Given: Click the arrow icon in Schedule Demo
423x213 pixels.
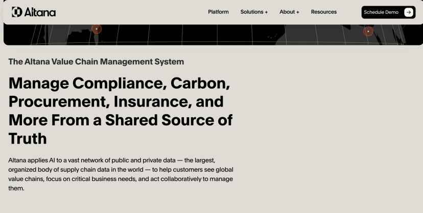Looking at the screenshot, I should (x=408, y=12).
